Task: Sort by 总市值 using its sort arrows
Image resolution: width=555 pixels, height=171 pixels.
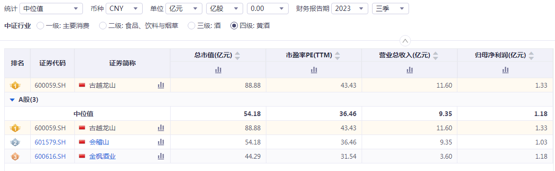Action: 237,55
